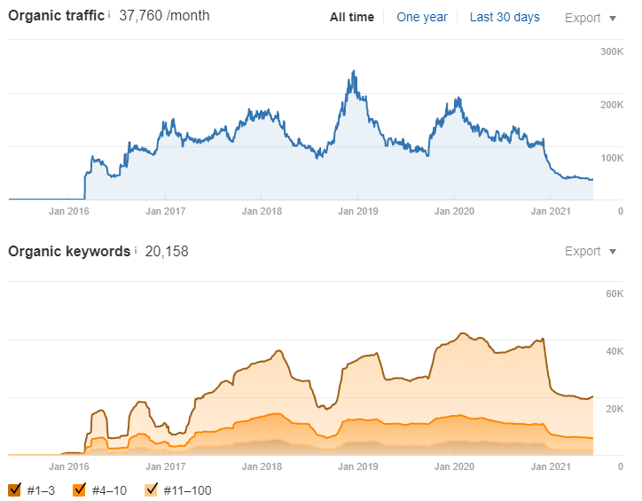Switch to Last 30 days view
The height and width of the screenshot is (501, 642).
505,17
